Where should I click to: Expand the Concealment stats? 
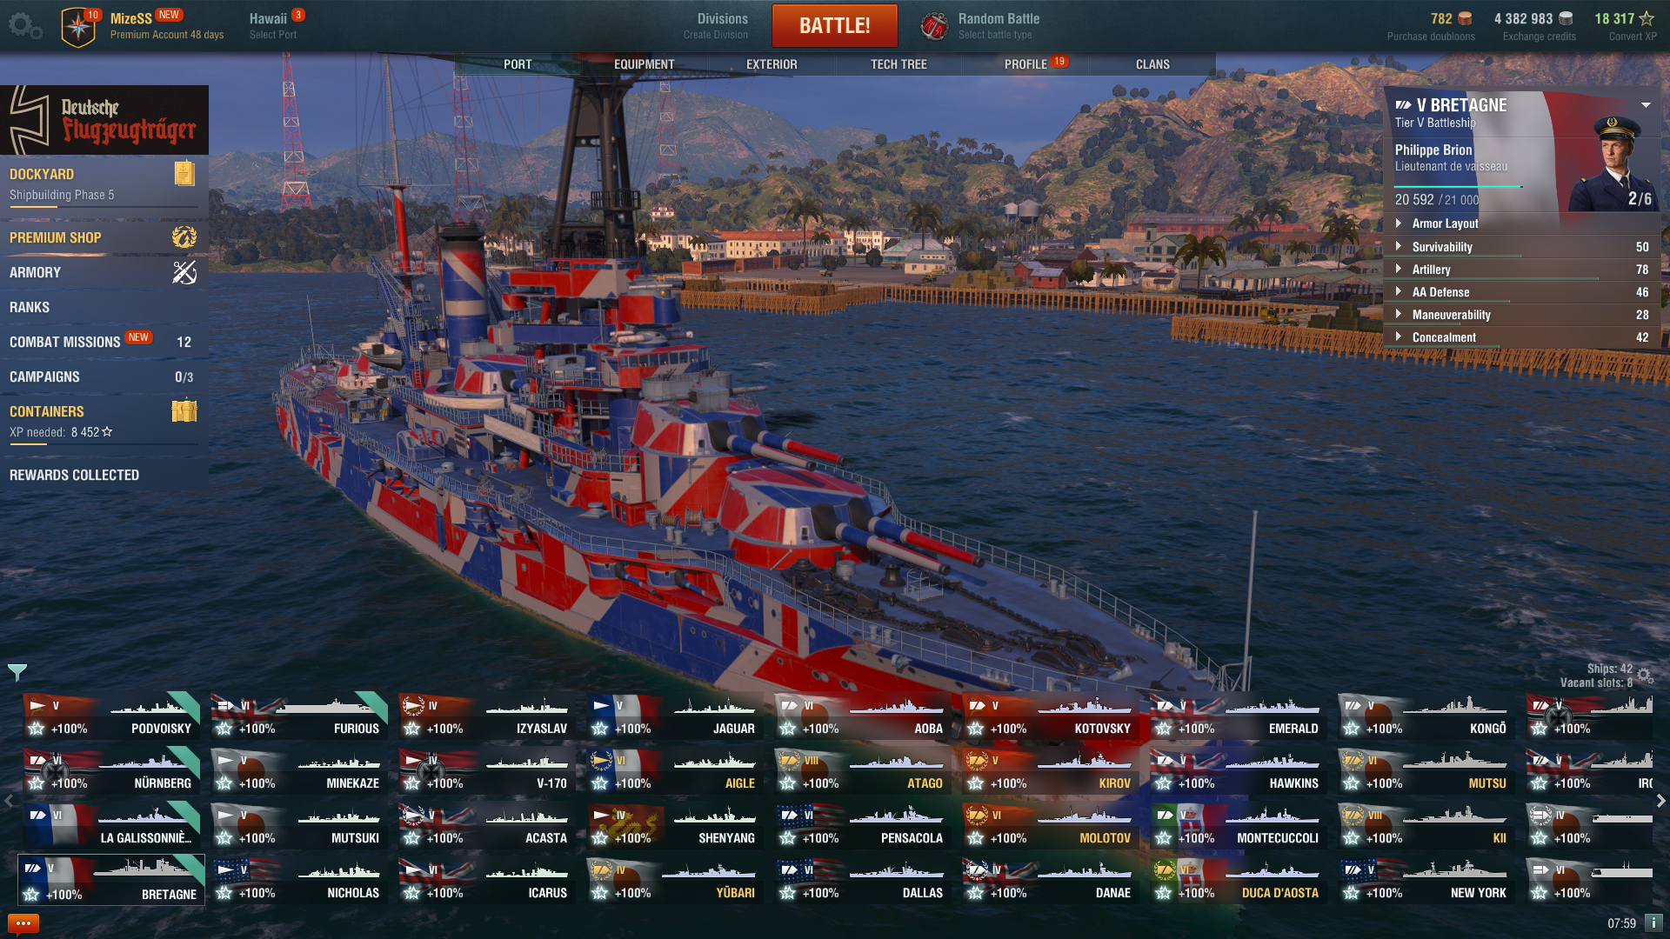[1522, 337]
